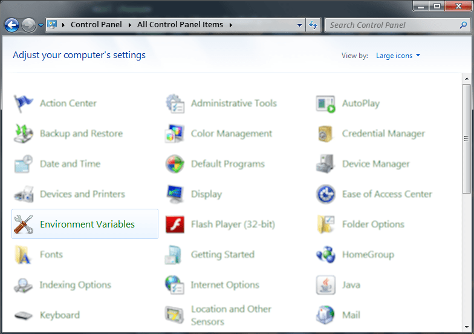The width and height of the screenshot is (474, 334).
Task: Click the Fonts link text
Action: (x=51, y=255)
